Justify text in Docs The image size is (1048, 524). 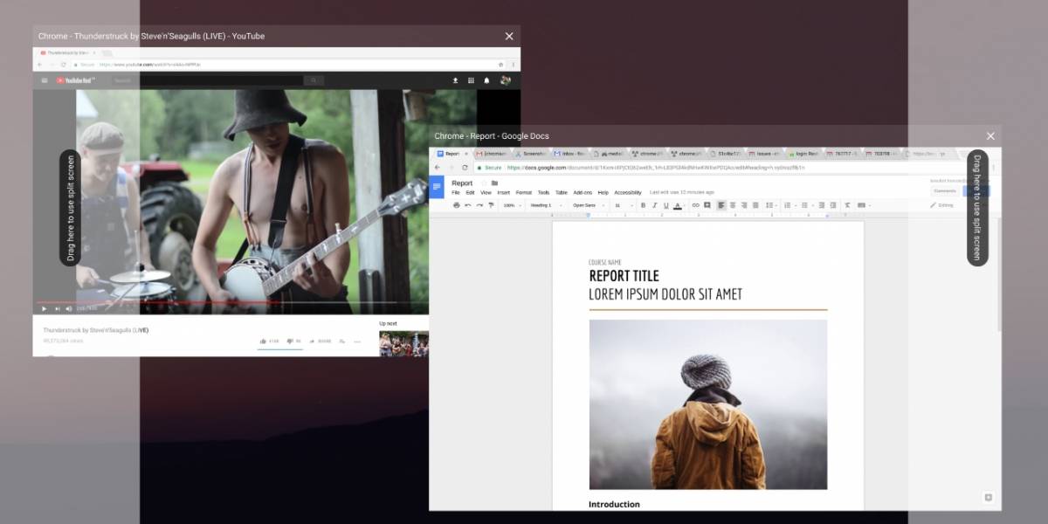[x=755, y=205]
